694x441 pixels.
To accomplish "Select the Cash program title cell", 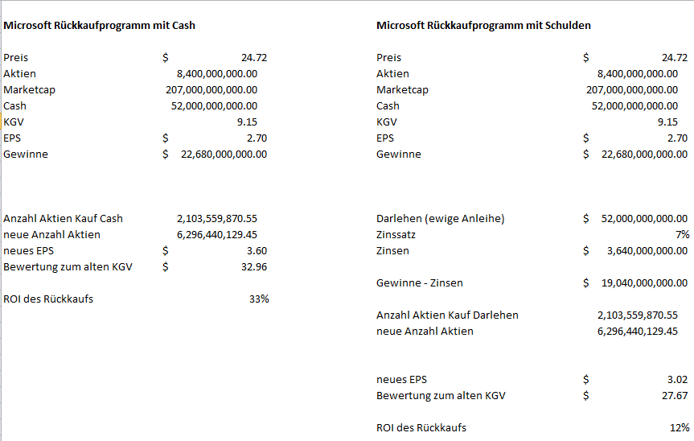I will pyautogui.click(x=99, y=25).
